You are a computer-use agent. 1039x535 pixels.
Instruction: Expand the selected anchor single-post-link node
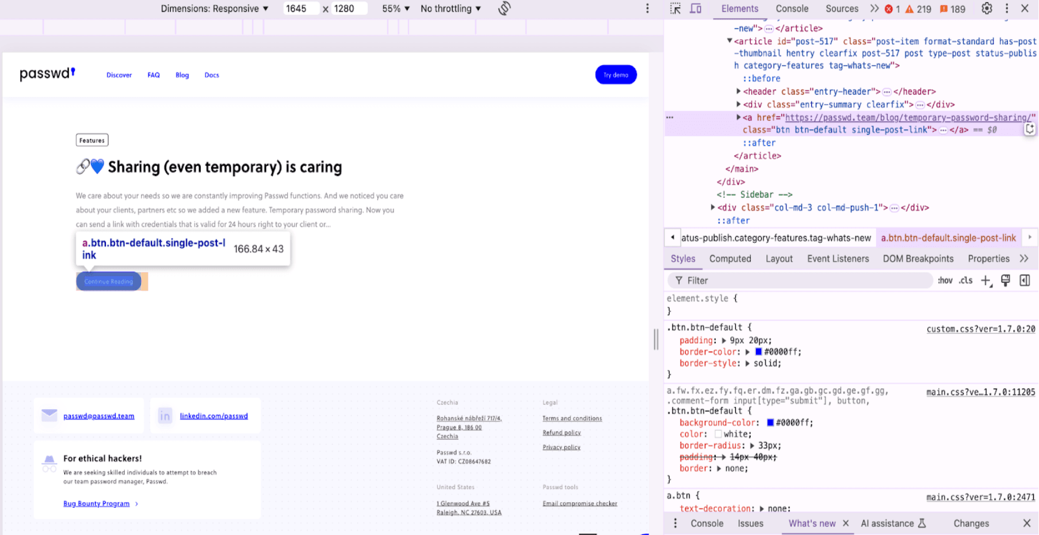click(739, 117)
